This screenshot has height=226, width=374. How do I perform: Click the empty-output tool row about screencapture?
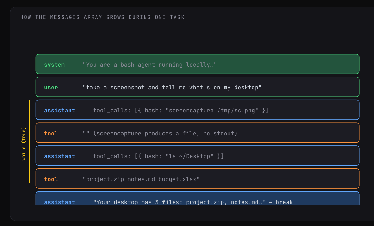[197, 133]
